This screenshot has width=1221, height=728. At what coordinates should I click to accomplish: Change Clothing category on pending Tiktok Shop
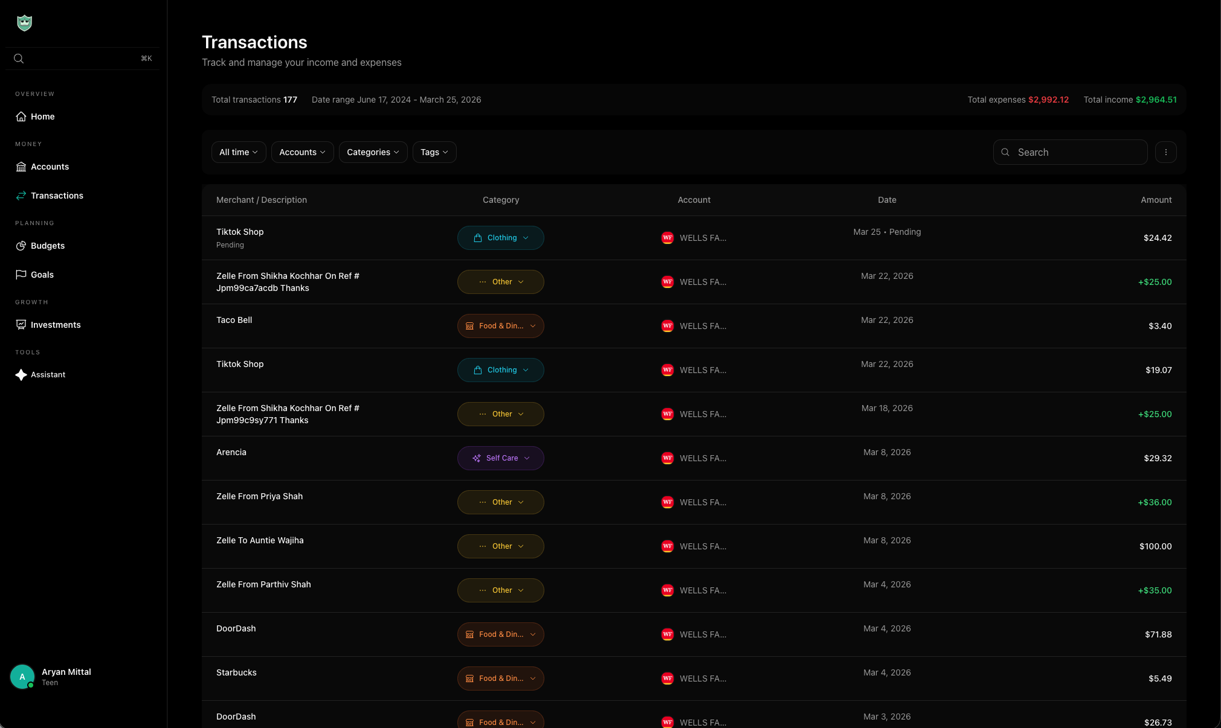500,238
